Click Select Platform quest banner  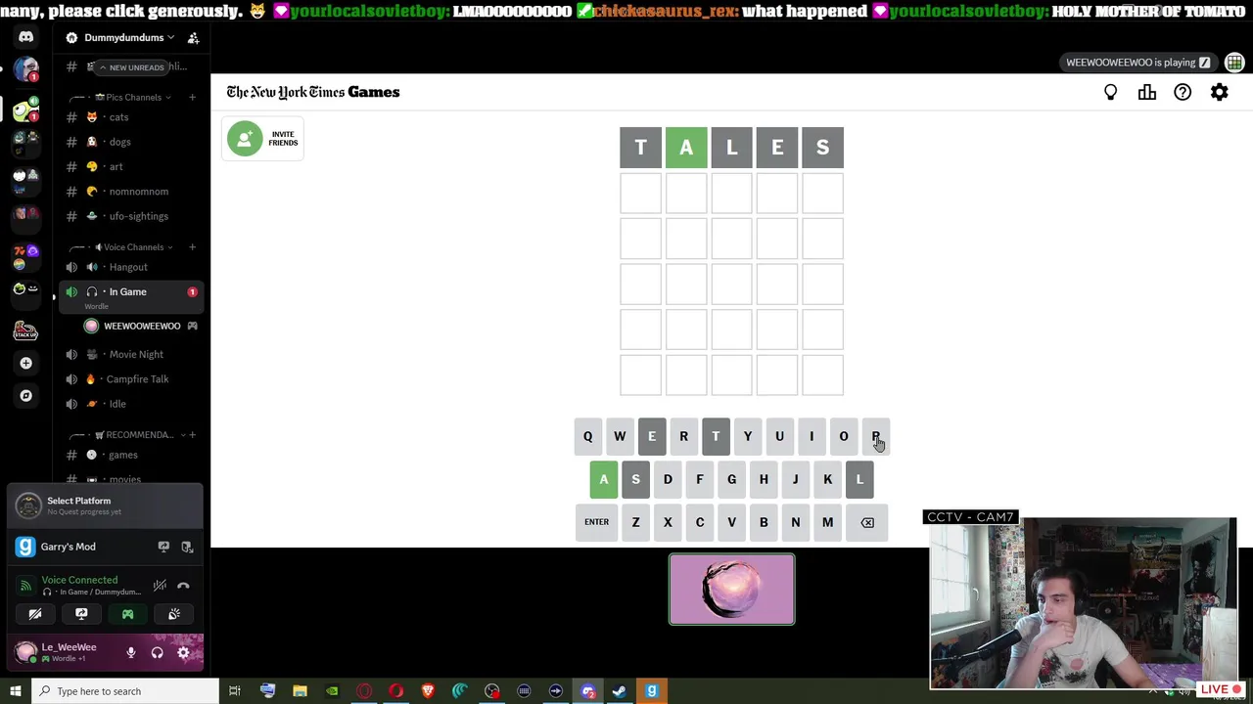click(106, 505)
